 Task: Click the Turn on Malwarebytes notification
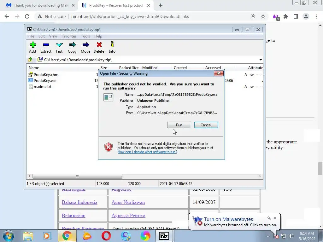click(235, 222)
